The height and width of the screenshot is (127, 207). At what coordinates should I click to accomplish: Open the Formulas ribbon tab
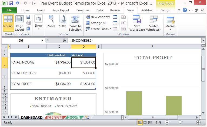[x=83, y=10]
